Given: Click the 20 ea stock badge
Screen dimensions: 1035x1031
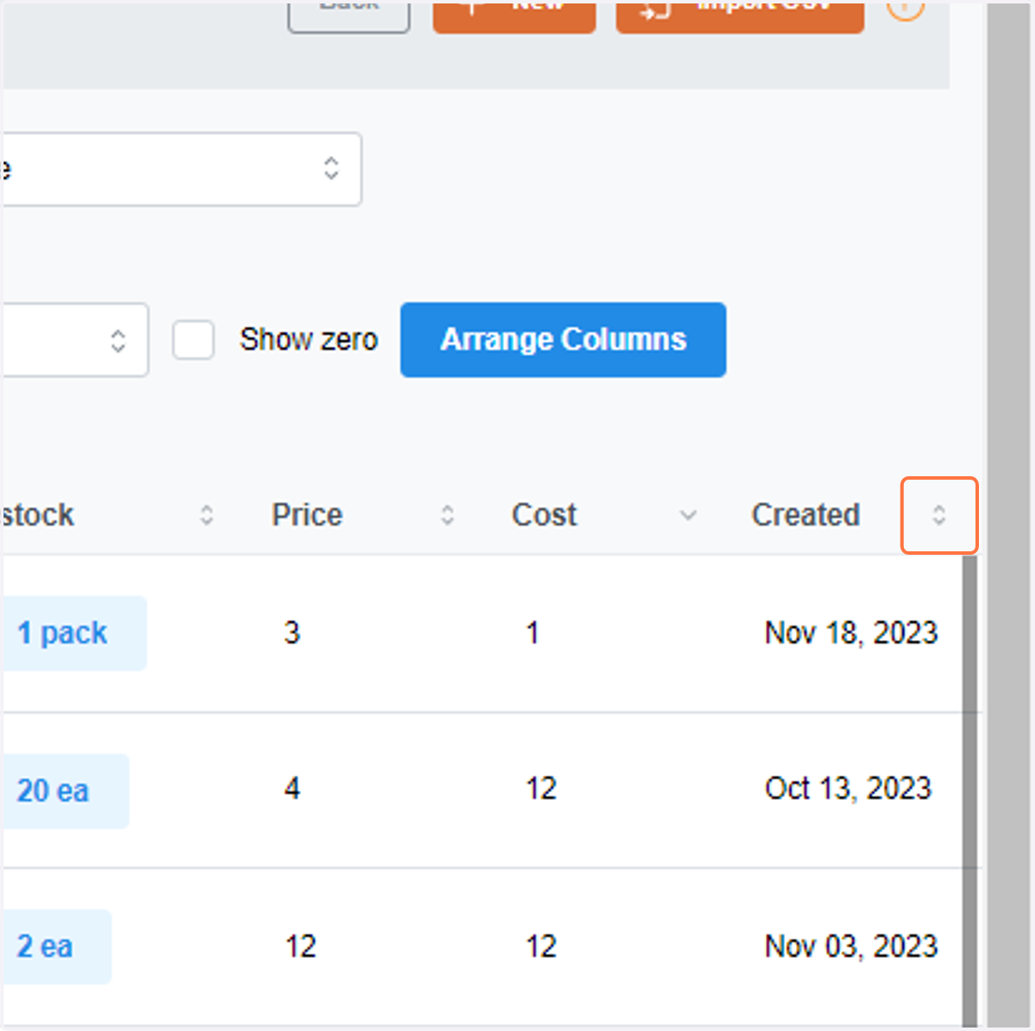Looking at the screenshot, I should (x=65, y=791).
